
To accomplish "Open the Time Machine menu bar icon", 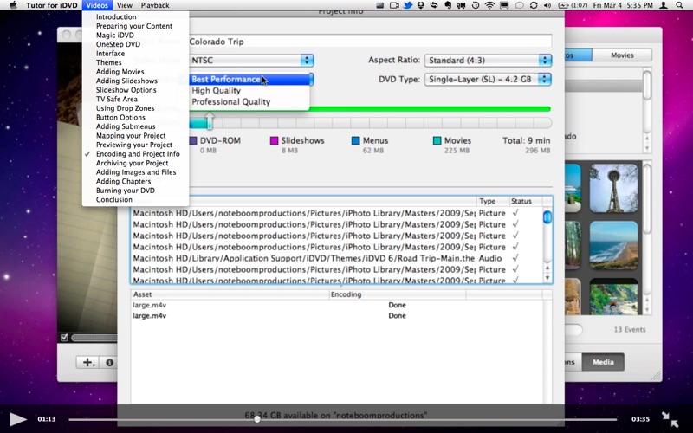I will tap(474, 5).
